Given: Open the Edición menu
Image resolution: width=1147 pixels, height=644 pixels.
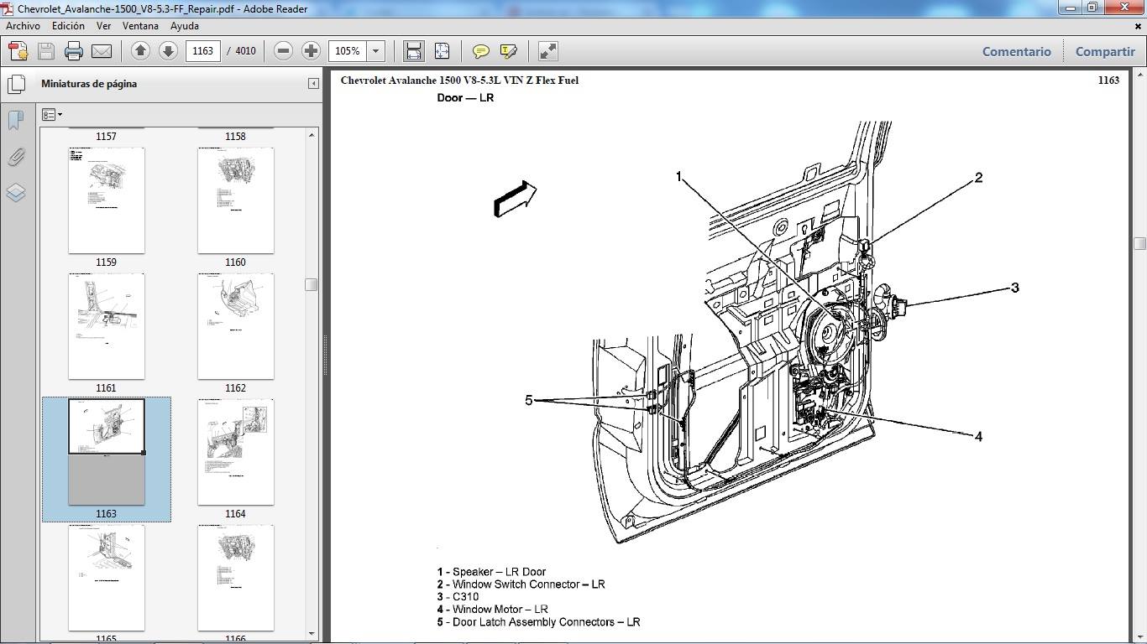Looking at the screenshot, I should point(68,26).
